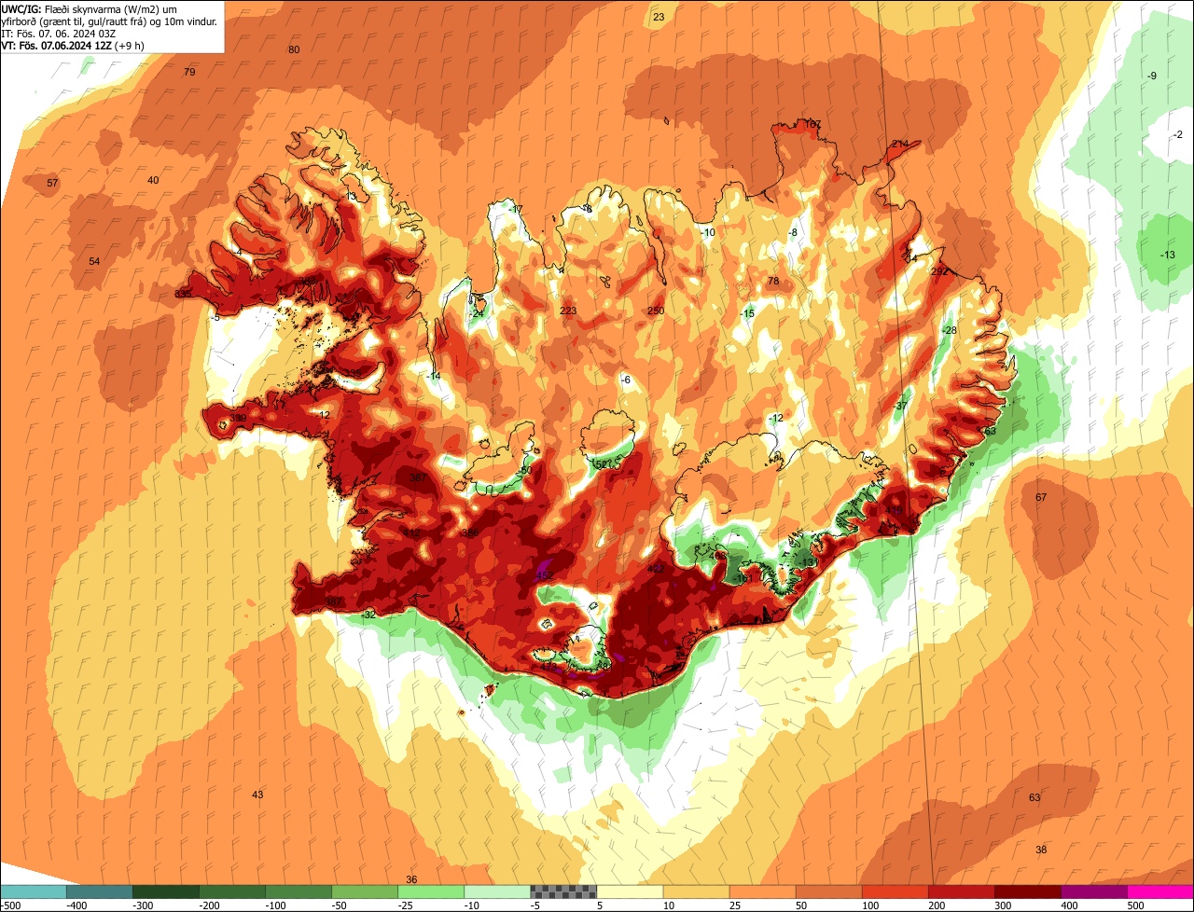1194x912 pixels.
Task: Click the 'VT: Fös. 07.06.2024 12Z (+9 h)' line
Action: click(73, 45)
